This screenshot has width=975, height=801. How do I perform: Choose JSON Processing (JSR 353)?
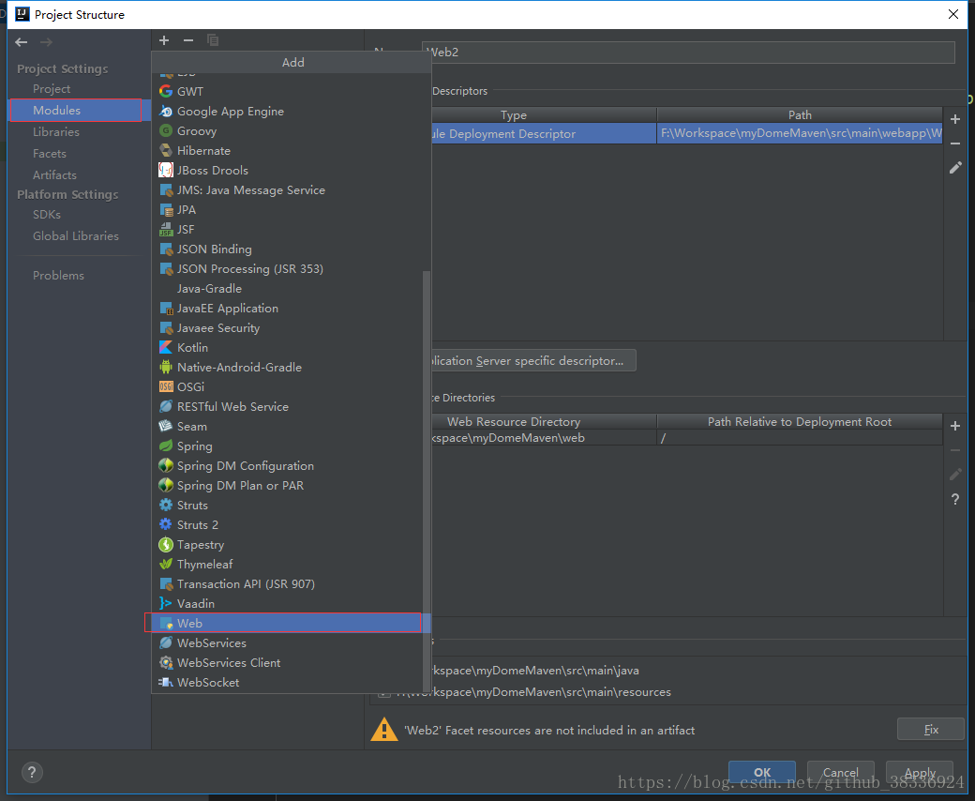(x=286, y=268)
